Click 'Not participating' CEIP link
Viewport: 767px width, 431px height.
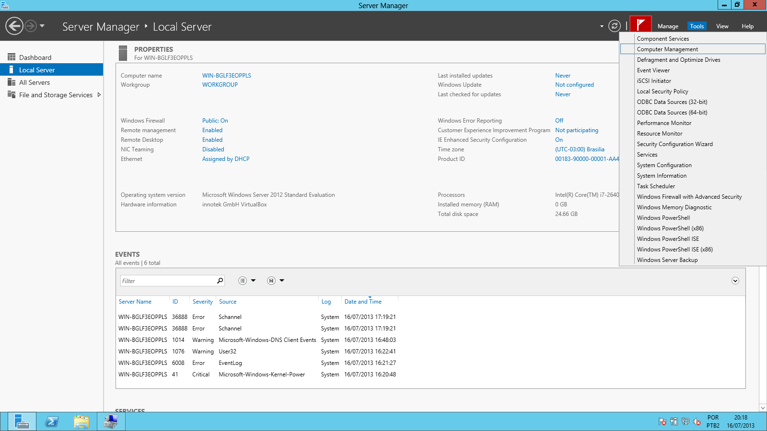(577, 130)
